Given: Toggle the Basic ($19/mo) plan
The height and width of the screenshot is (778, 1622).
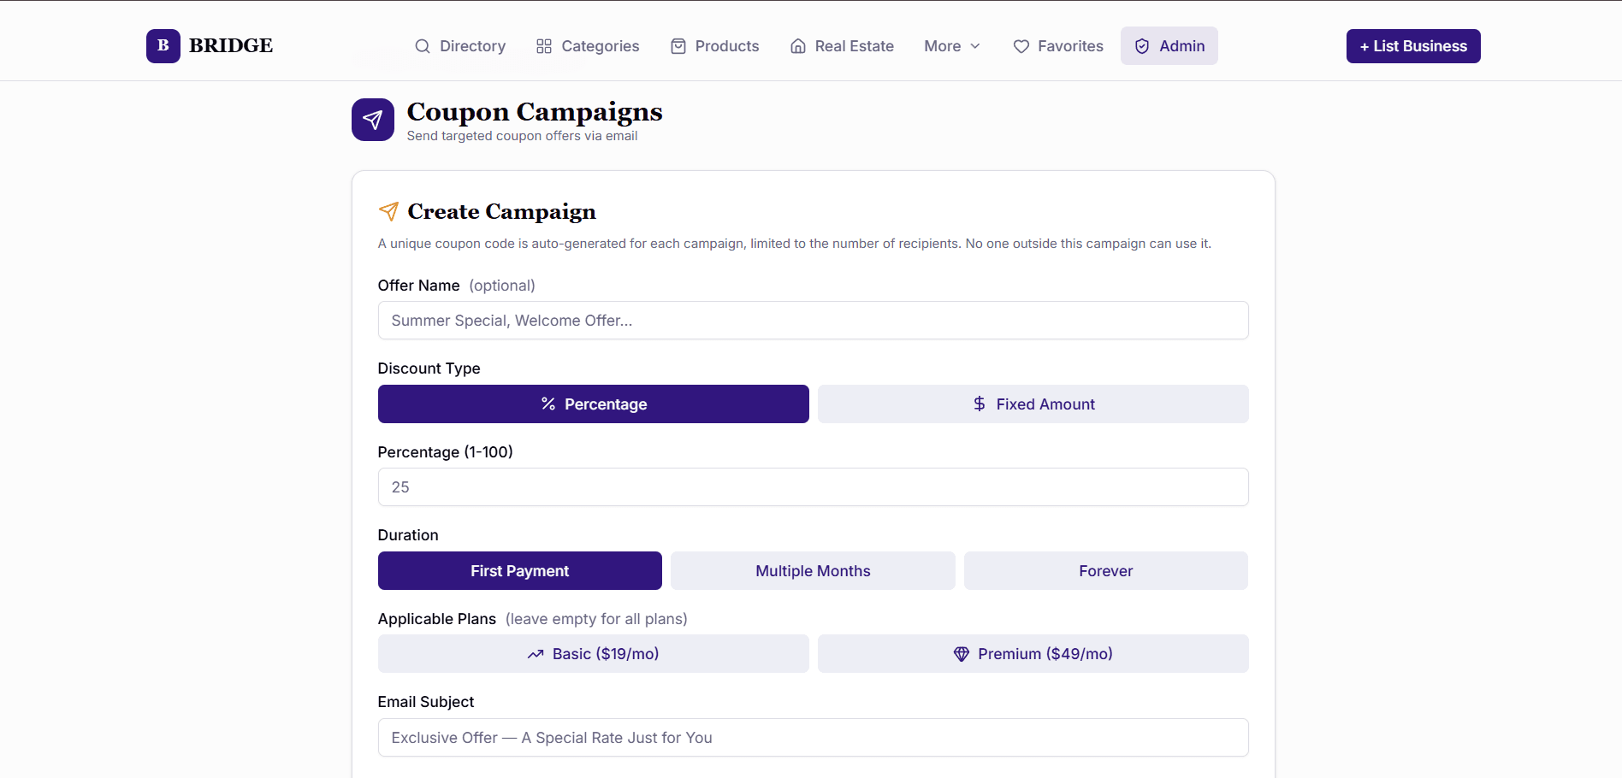Looking at the screenshot, I should [x=594, y=654].
